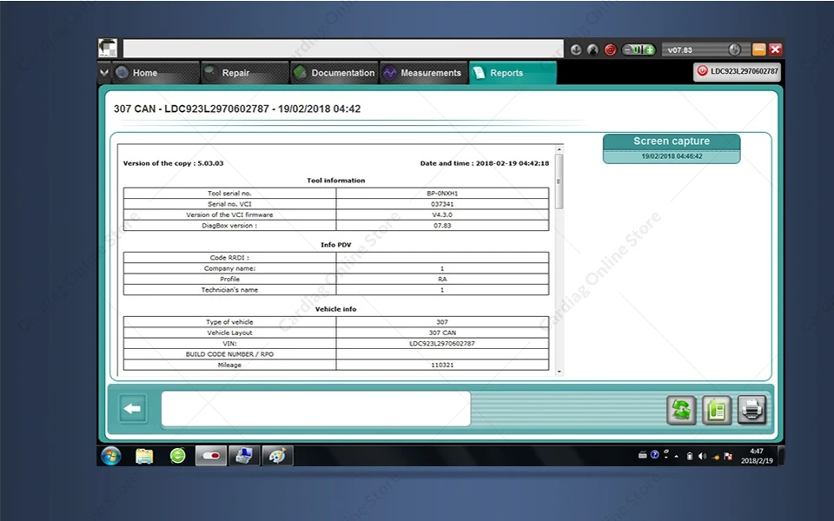Click the report scrollbar down arrow

[559, 372]
